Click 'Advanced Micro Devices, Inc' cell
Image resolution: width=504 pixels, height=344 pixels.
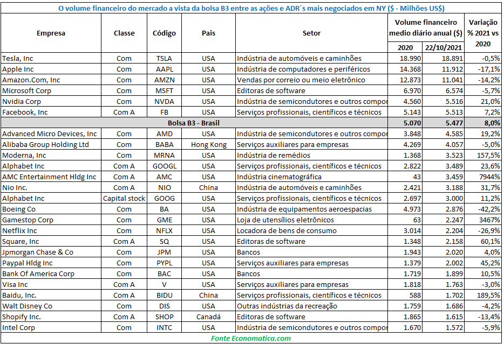(x=50, y=134)
